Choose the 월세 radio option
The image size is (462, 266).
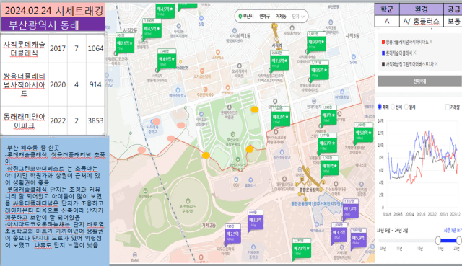406,107
